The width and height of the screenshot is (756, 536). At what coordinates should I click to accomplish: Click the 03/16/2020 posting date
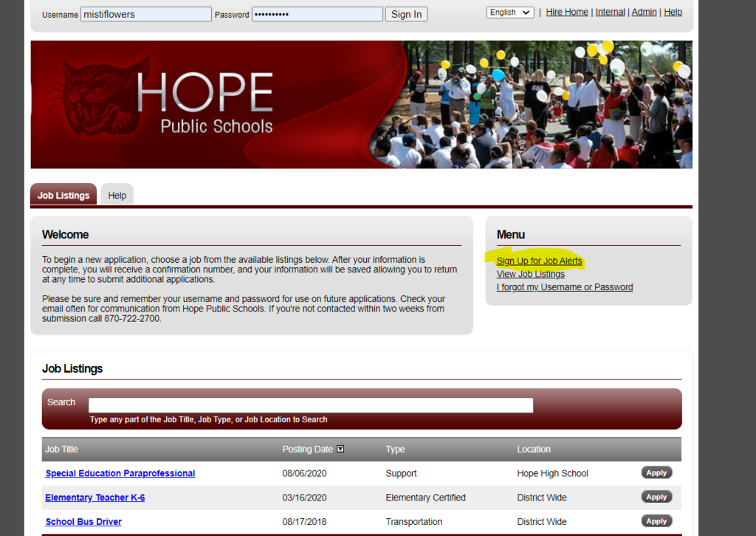point(304,498)
